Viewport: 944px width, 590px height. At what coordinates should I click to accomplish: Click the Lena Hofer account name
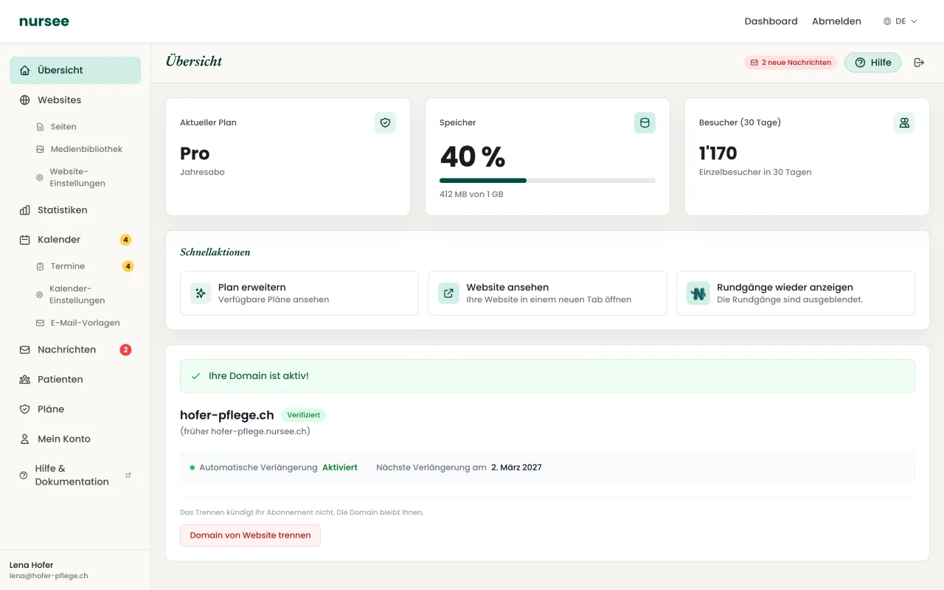tap(32, 565)
